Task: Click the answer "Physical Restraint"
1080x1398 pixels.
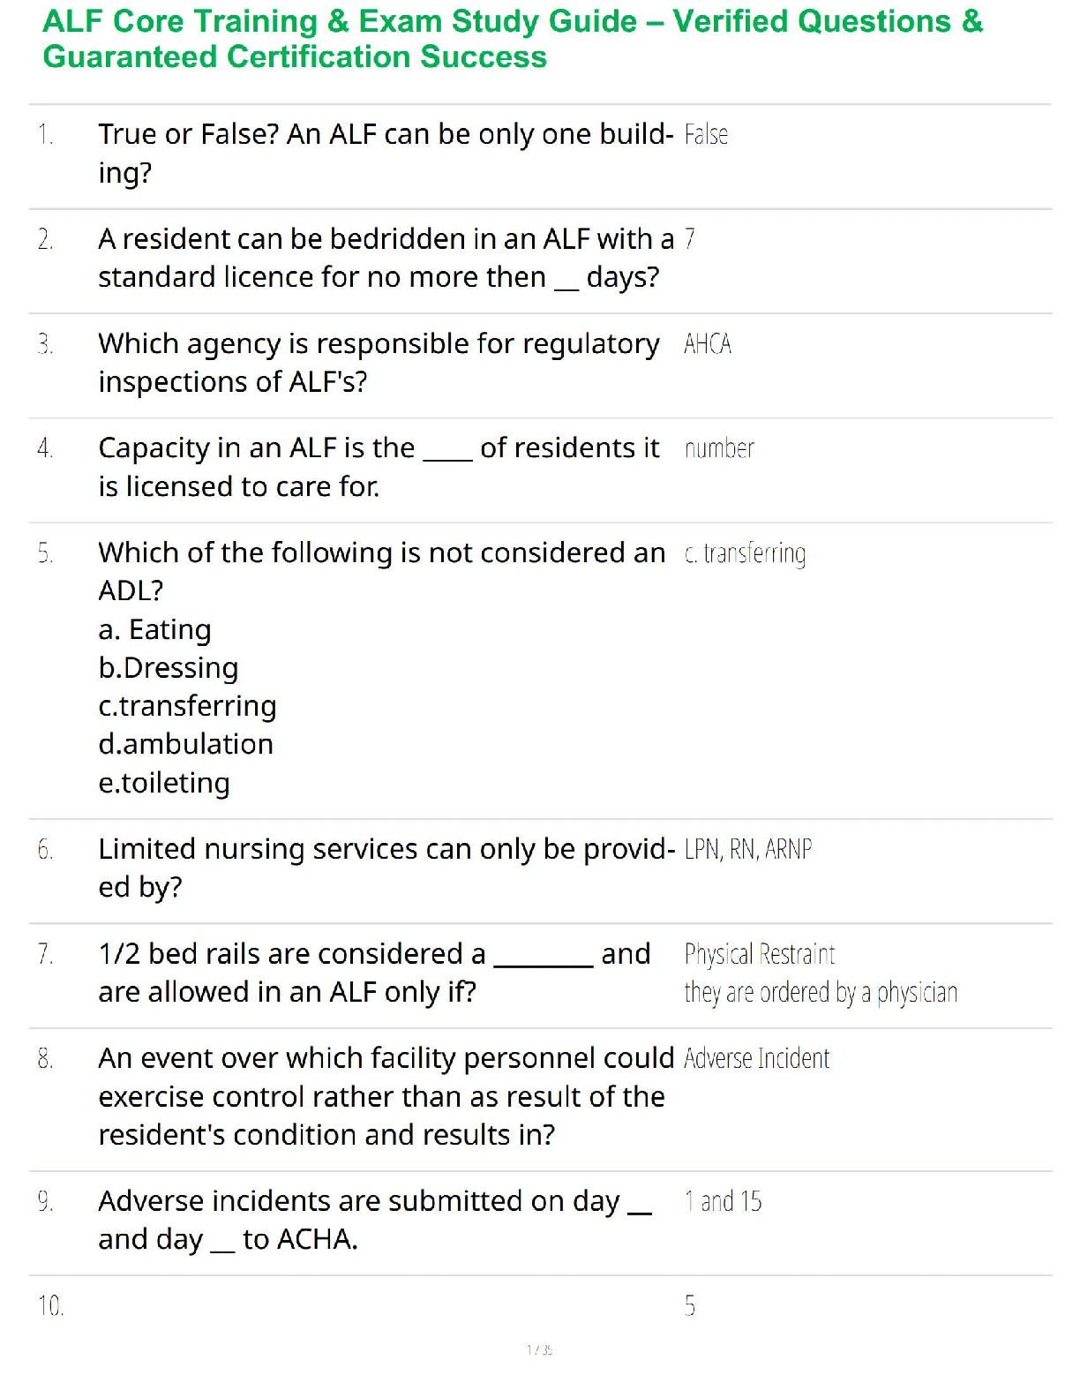Action: (x=759, y=955)
